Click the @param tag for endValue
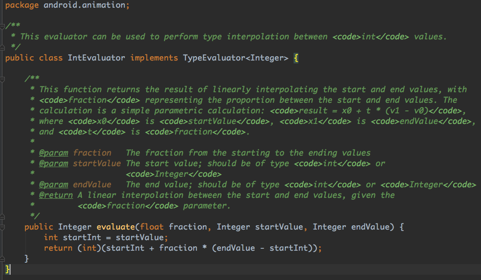Image resolution: width=481 pixels, height=280 pixels. pos(53,184)
